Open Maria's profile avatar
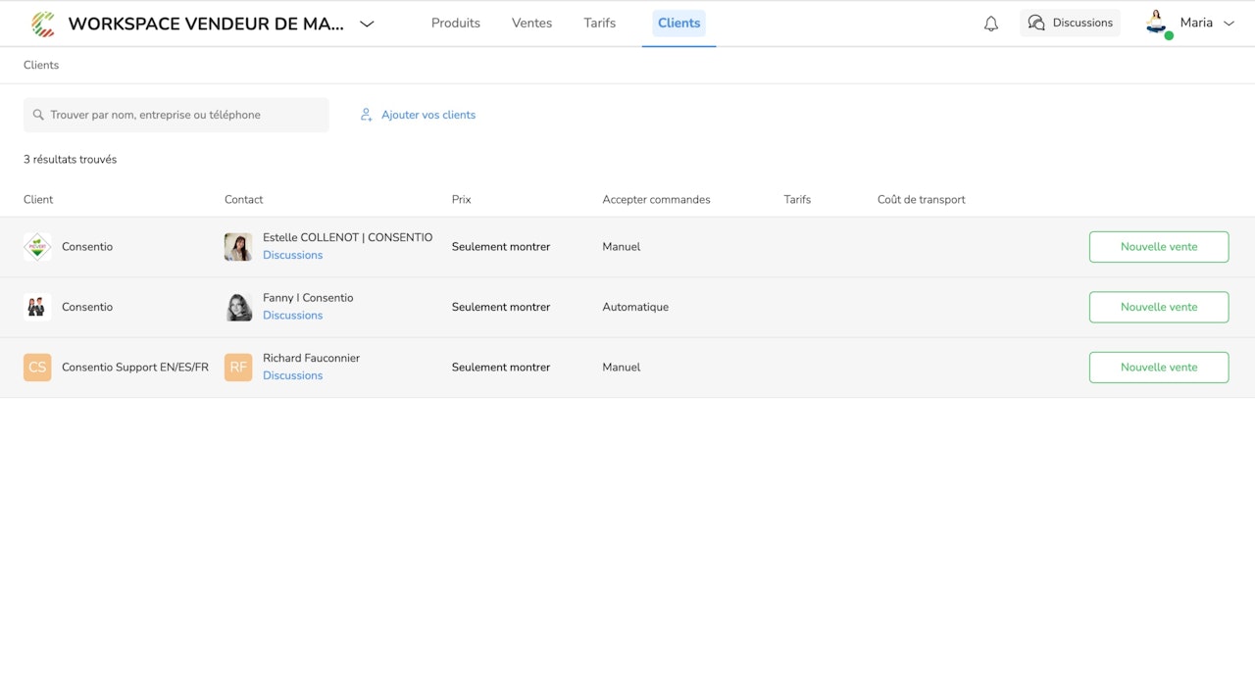The image size is (1255, 690). coord(1158,24)
